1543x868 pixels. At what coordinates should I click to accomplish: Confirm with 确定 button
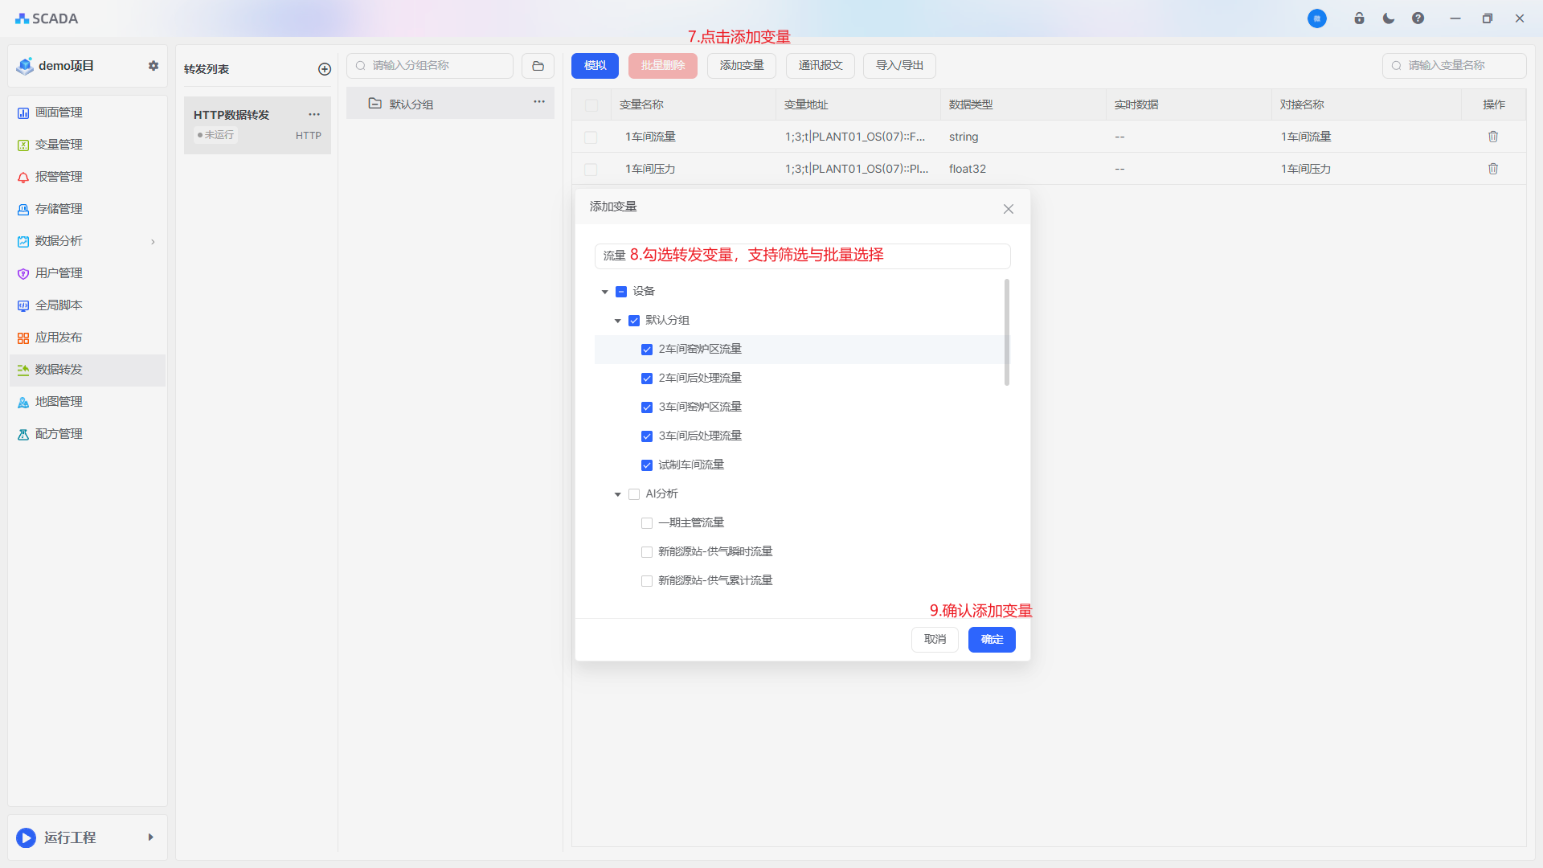[991, 640]
